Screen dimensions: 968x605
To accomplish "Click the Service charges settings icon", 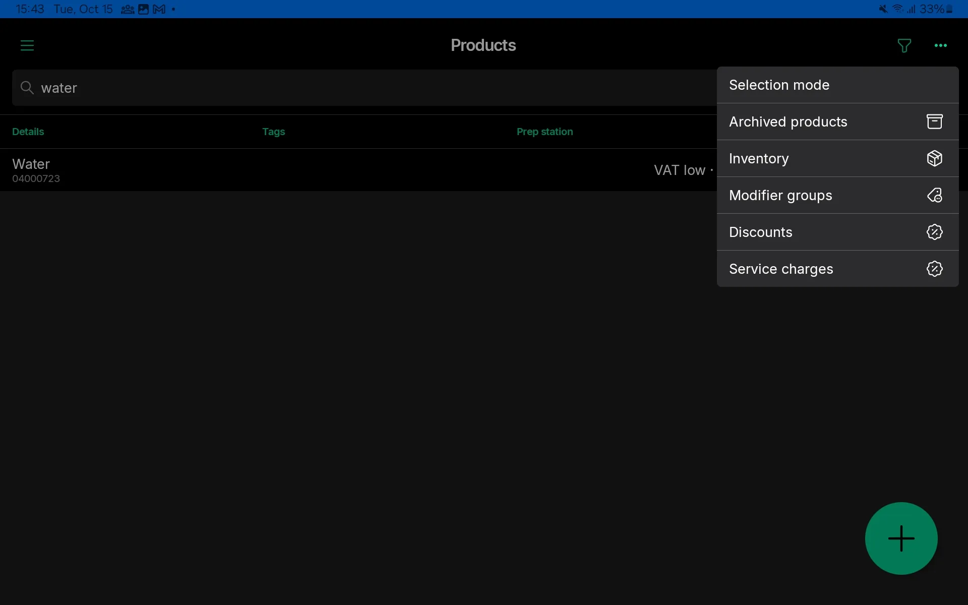I will click(934, 268).
